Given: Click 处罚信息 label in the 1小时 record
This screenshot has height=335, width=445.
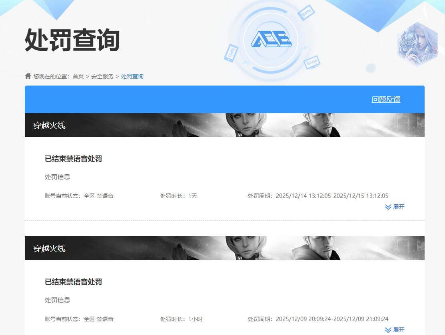Looking at the screenshot, I should (x=57, y=300).
